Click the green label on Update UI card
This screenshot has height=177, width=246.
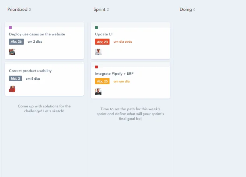(x=97, y=28)
